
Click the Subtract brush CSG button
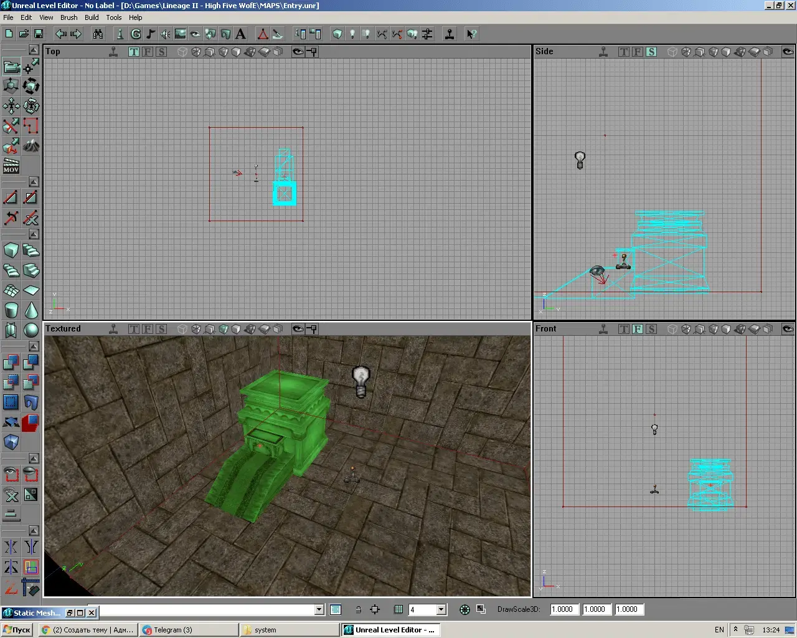pyautogui.click(x=31, y=362)
